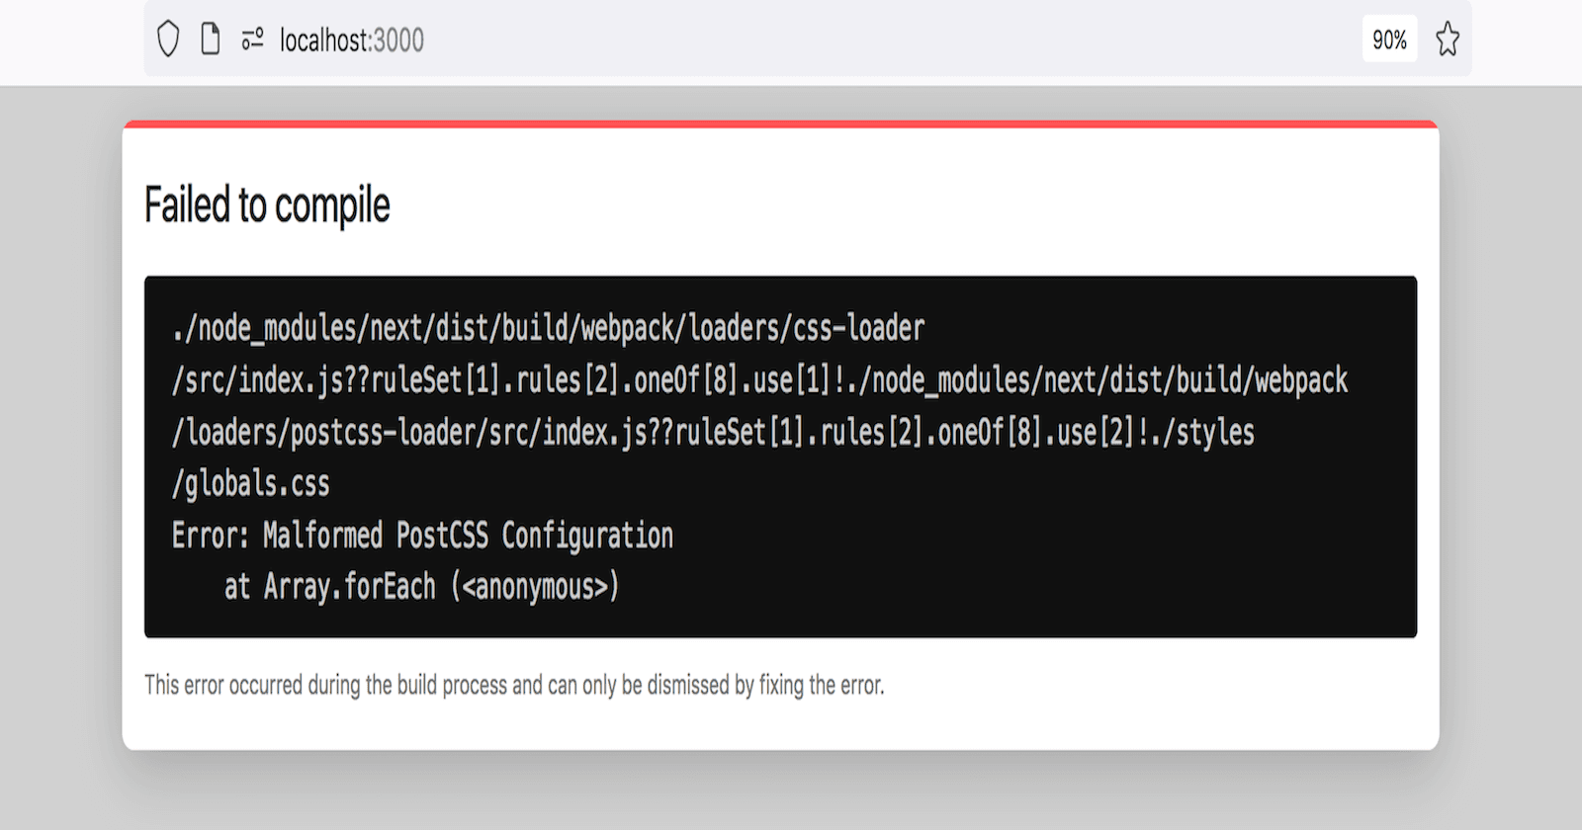Click the word "PostCSS" in error message
This screenshot has width=1582, height=830.
[x=442, y=536]
